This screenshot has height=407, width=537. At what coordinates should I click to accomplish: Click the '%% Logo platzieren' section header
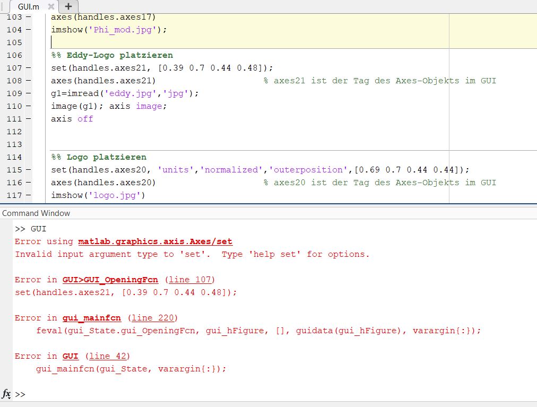(x=98, y=157)
